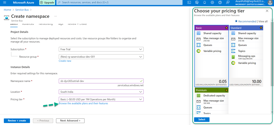This screenshot has height=125, width=274.
Task: Open the Pricing tier dropdown
Action: coord(101,99)
